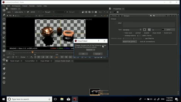
Task: Pause viewer updates with pause icon
Action: click(x=96, y=12)
